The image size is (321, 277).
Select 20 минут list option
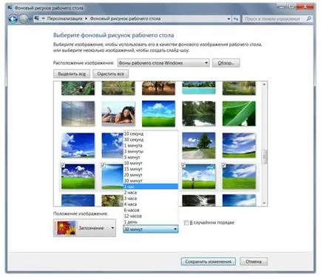(150, 175)
